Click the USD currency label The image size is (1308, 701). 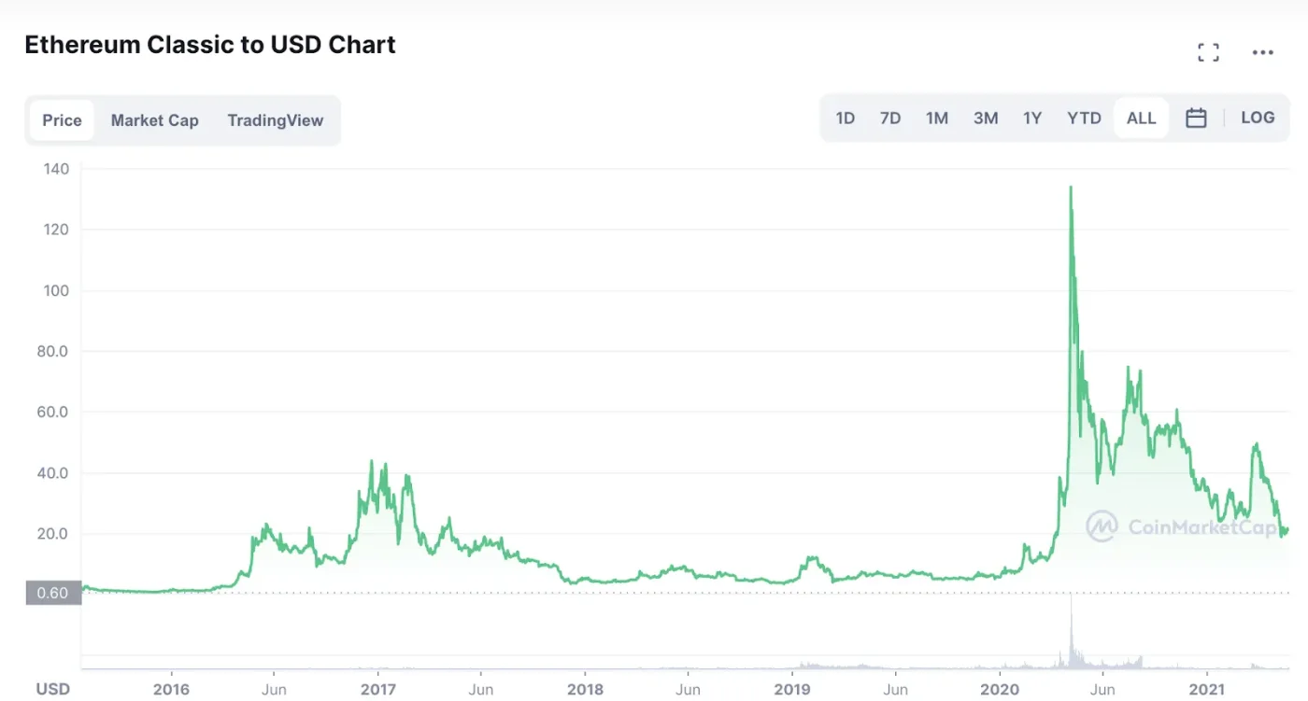pyautogui.click(x=52, y=689)
